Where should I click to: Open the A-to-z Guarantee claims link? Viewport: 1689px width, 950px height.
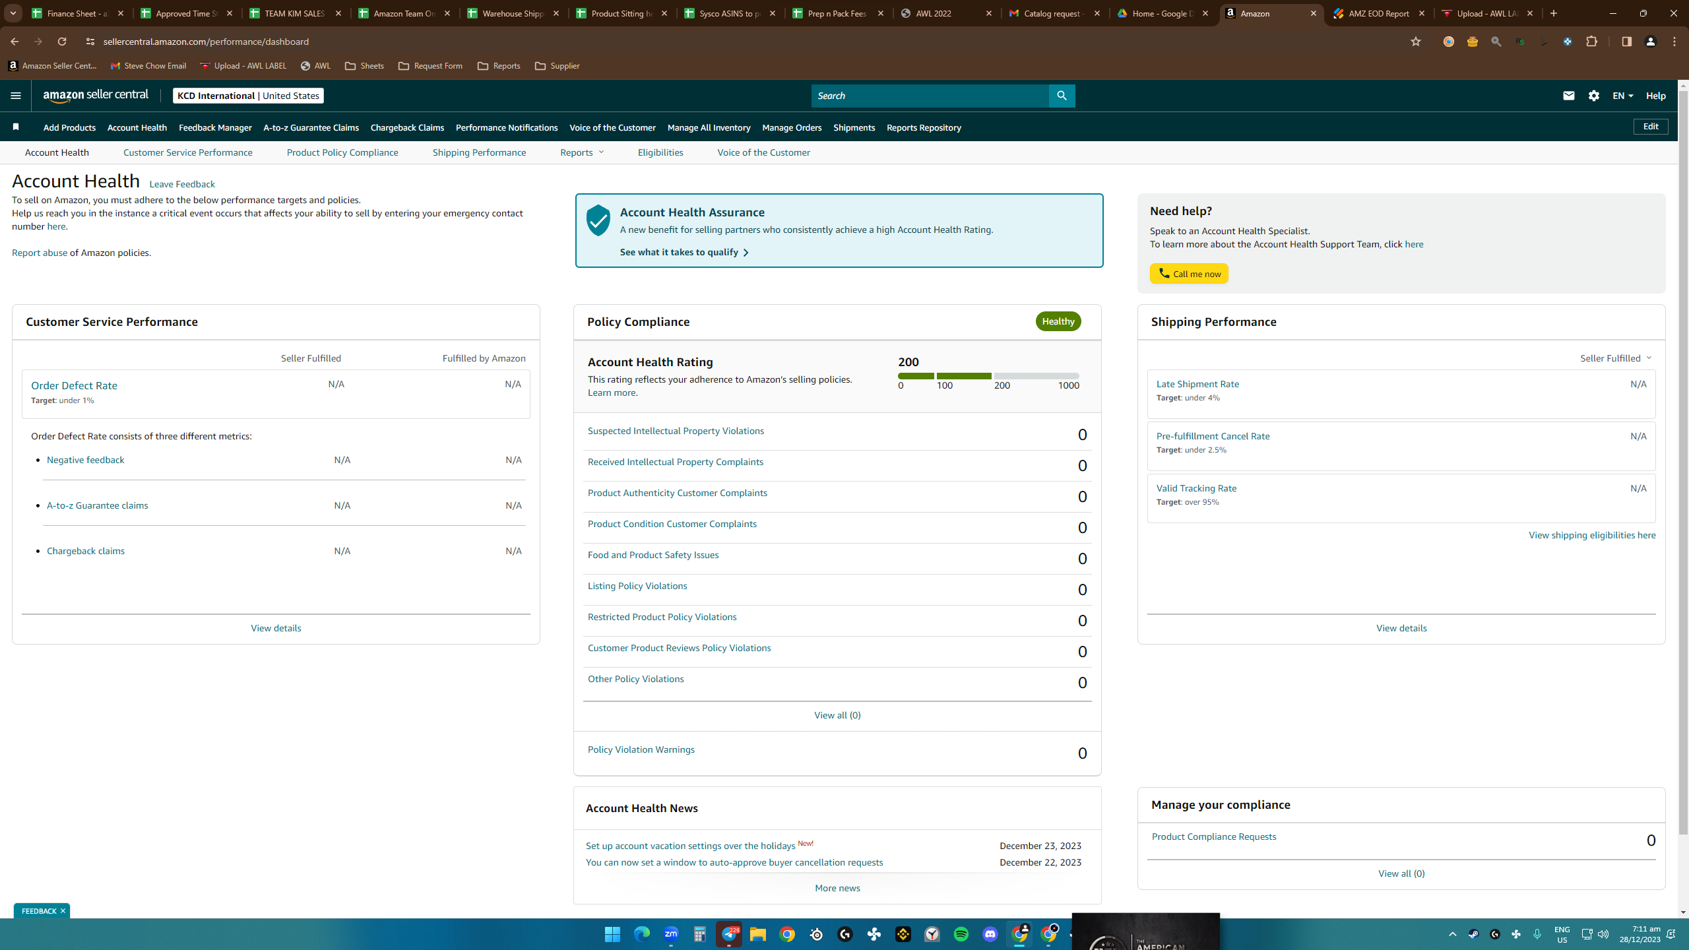coord(97,505)
